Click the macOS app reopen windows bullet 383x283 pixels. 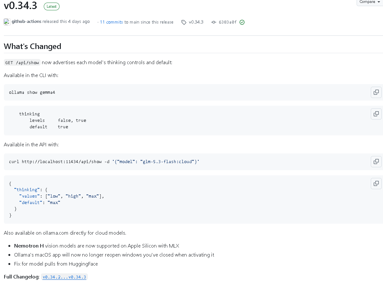[114, 255]
